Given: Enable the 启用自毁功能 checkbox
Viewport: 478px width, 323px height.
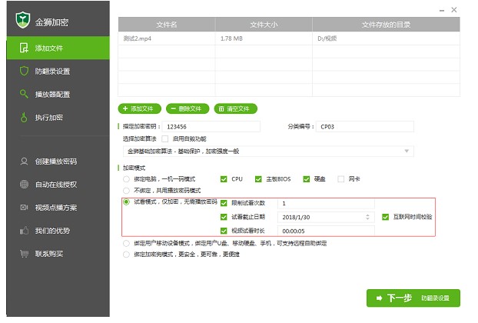Looking at the screenshot, I should click(165, 138).
